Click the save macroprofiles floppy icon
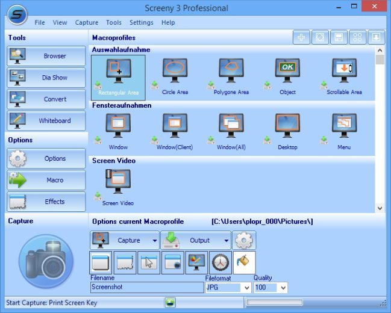The image size is (391, 313). point(339,37)
